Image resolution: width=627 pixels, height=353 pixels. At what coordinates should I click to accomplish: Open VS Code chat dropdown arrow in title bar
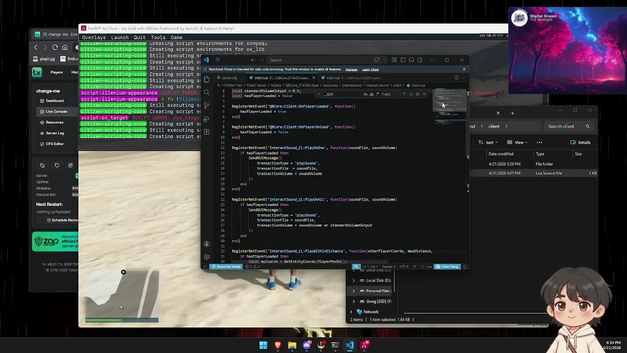[x=385, y=60]
